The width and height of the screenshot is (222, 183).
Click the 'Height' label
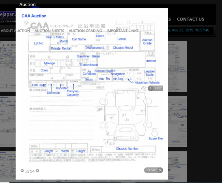coord(81,151)
